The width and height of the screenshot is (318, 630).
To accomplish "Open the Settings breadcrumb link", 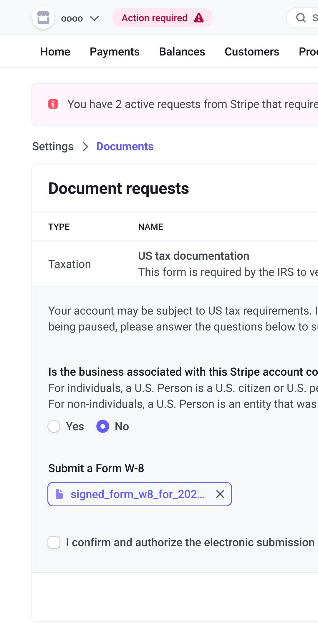I will (x=53, y=146).
